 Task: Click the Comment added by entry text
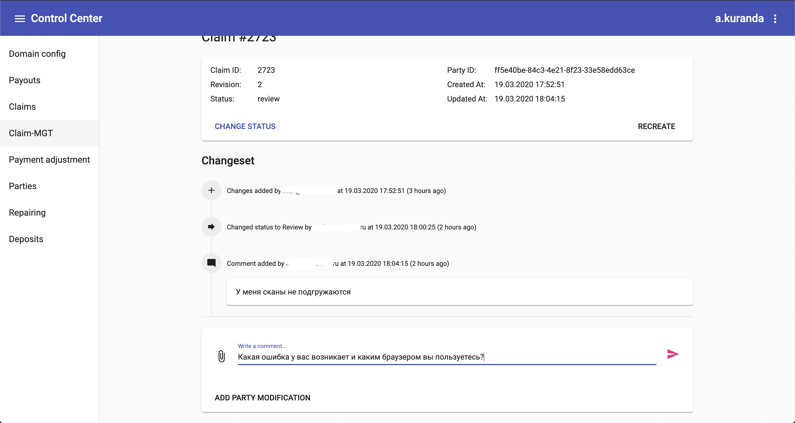point(338,264)
